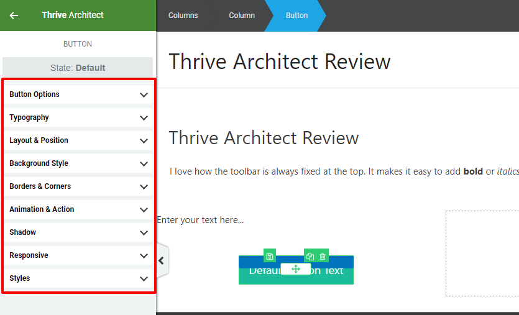Expand the Animation & Action section
Viewport: 519px width, 315px height.
78,209
